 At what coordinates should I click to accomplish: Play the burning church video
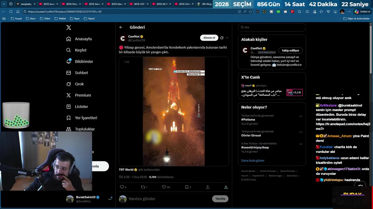coord(174,111)
